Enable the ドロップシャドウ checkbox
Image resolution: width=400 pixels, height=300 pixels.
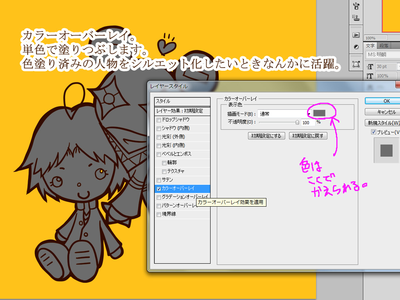[x=159, y=120]
